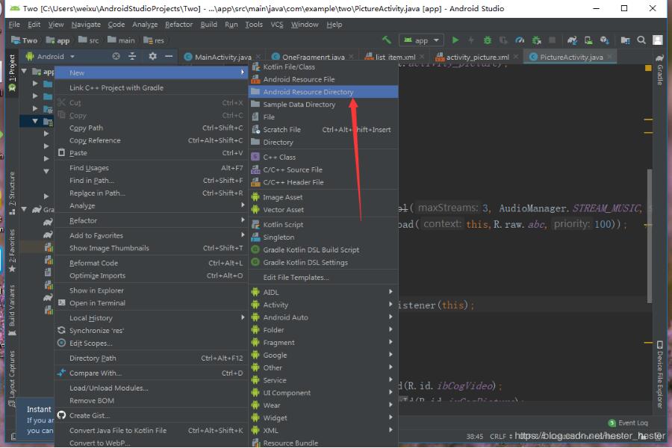Open Project panel settings gear icon
Viewport: 672px width, 448px height.
pos(152,56)
